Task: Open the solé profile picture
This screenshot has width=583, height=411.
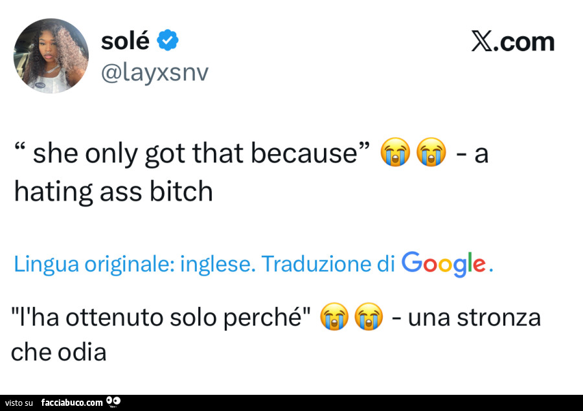Action: pos(51,56)
